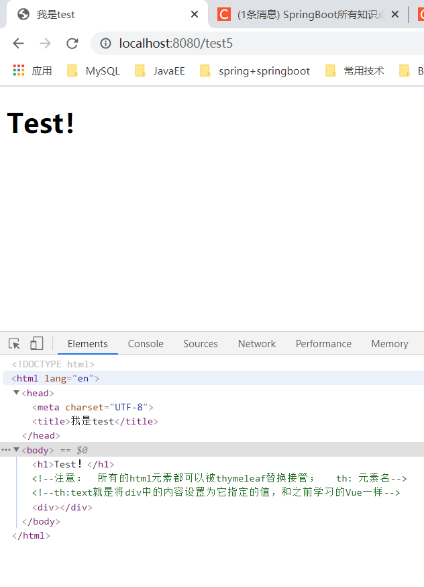Click the red C favicon on SpringBoot tab

[x=224, y=14]
